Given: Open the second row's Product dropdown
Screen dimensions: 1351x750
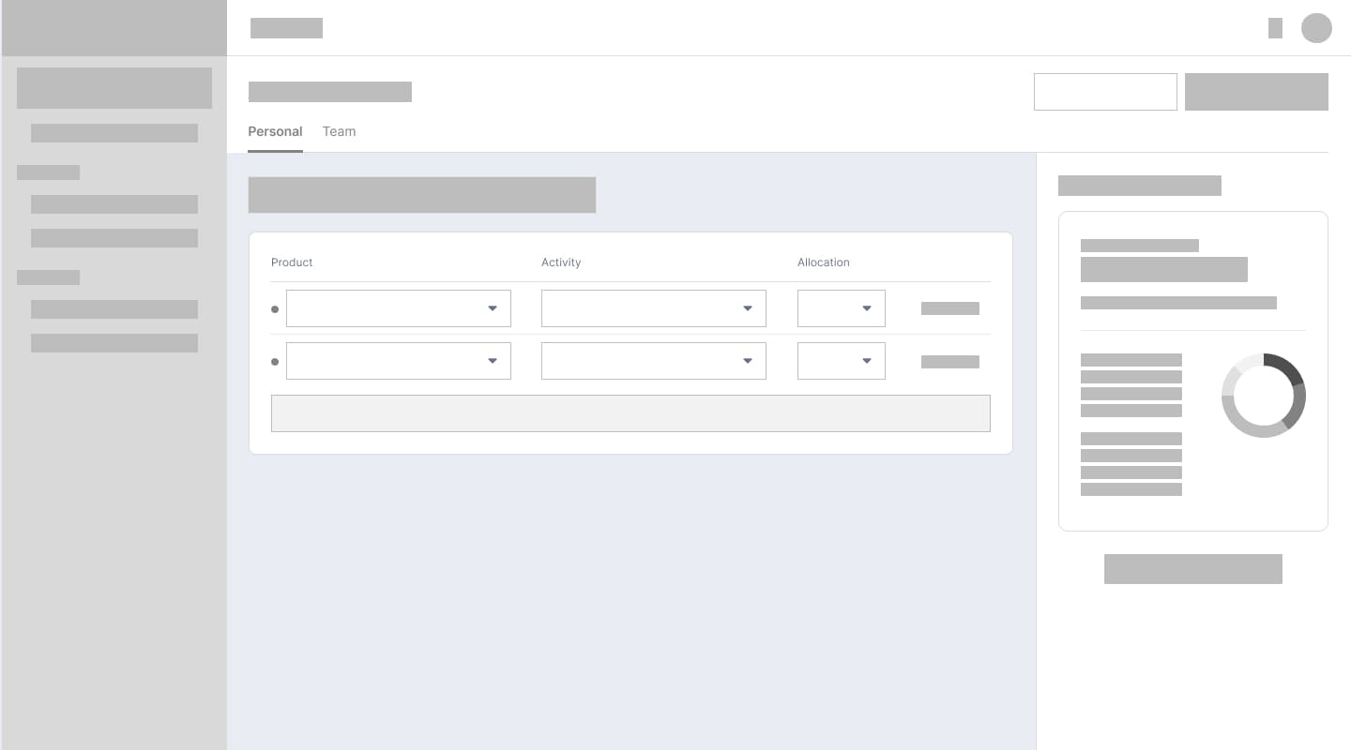Looking at the screenshot, I should point(399,361).
